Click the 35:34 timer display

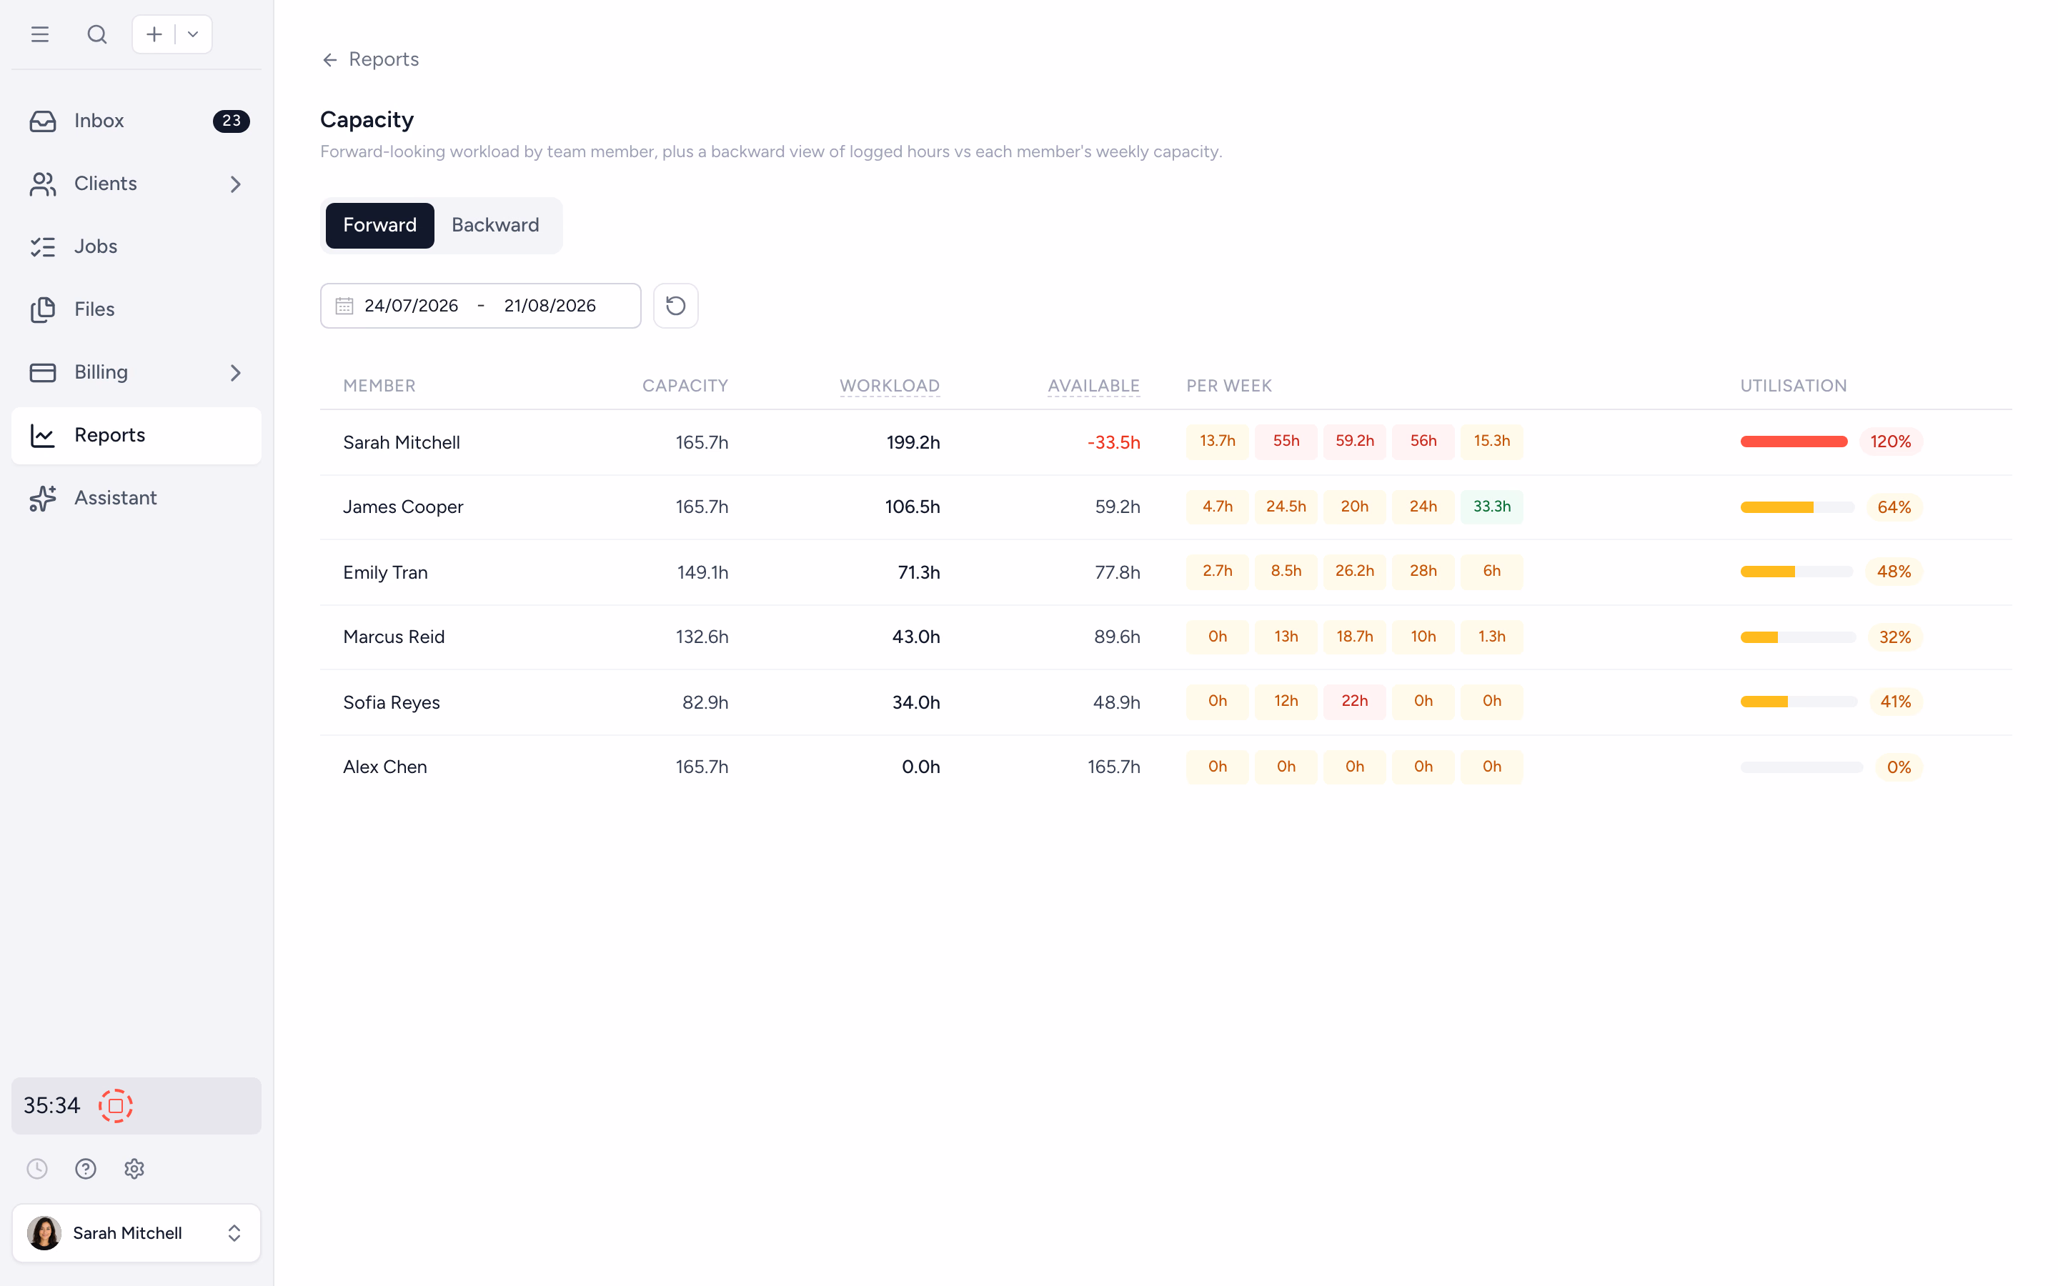point(52,1106)
